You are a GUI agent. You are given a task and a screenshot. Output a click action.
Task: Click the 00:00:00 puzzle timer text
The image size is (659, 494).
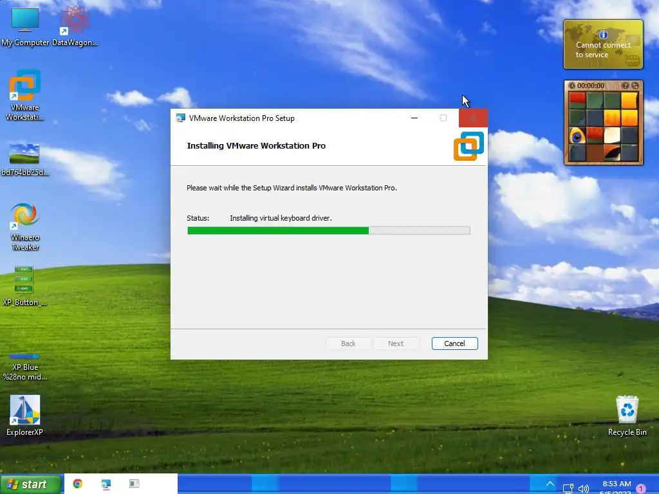591,86
